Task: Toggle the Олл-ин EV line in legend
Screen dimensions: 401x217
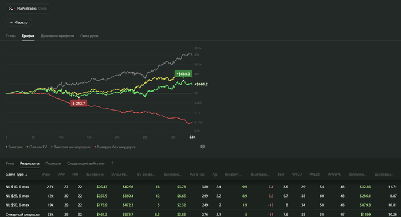Action: 37,147
